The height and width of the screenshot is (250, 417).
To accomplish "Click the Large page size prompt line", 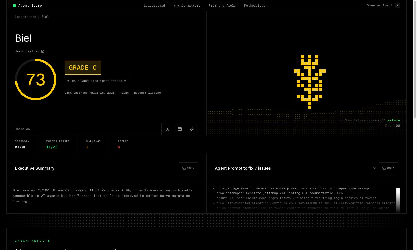I will click(x=291, y=189).
